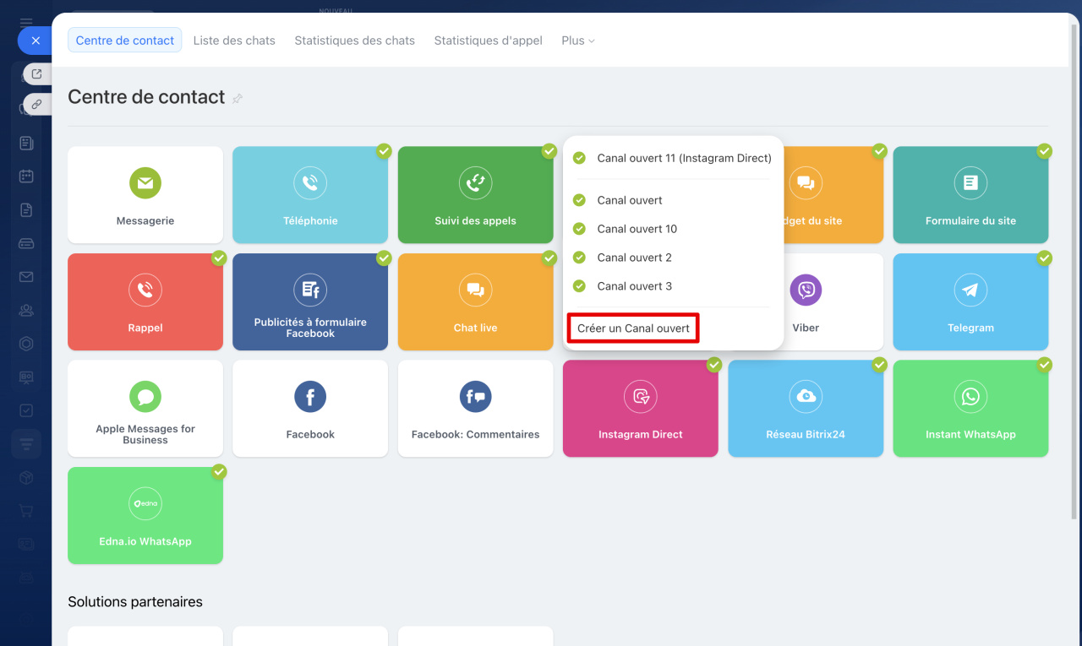Open the Instagram Direct tile
This screenshot has width=1082, height=646.
pyautogui.click(x=640, y=409)
